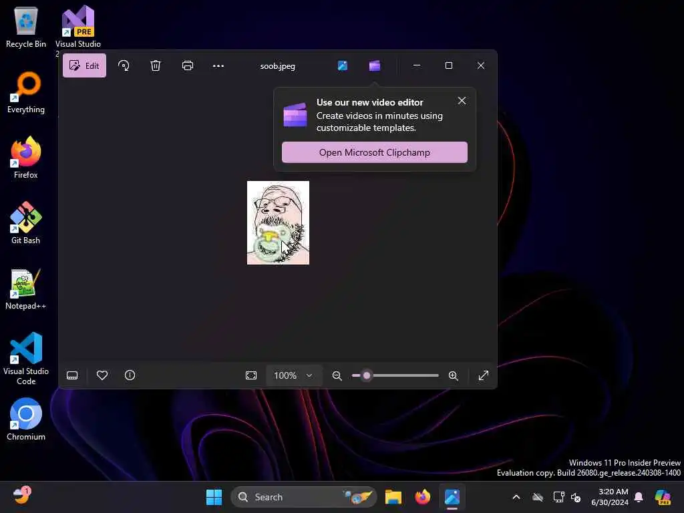Show hidden icons tray chevron
Image resolution: width=684 pixels, height=513 pixels.
[x=516, y=497]
